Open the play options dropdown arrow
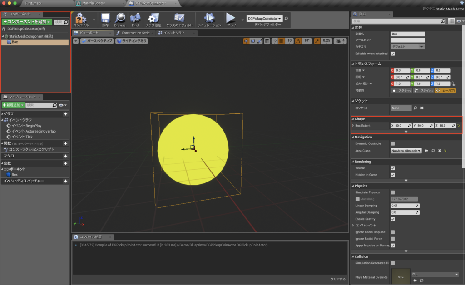Screen dimensions: 465x285 click(242, 20)
